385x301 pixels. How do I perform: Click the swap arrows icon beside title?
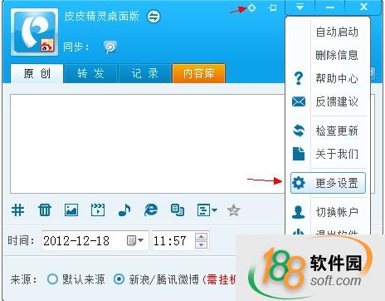154,17
